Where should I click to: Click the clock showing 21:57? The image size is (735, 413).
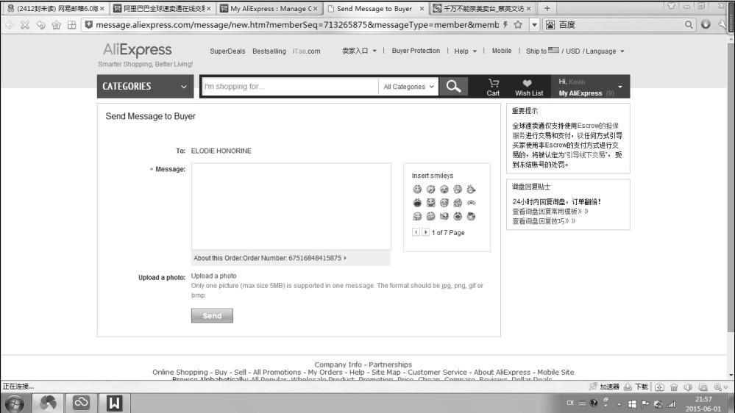[703, 400]
